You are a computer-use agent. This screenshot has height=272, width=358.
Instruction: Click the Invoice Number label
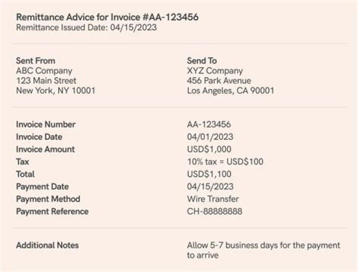click(x=46, y=124)
